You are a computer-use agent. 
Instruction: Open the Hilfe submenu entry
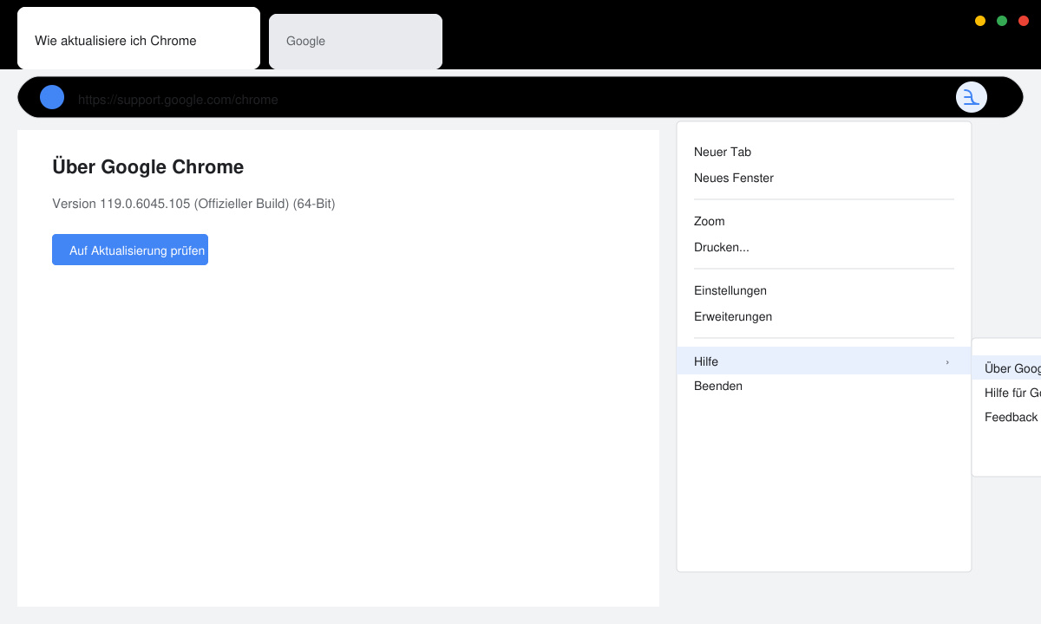824,361
